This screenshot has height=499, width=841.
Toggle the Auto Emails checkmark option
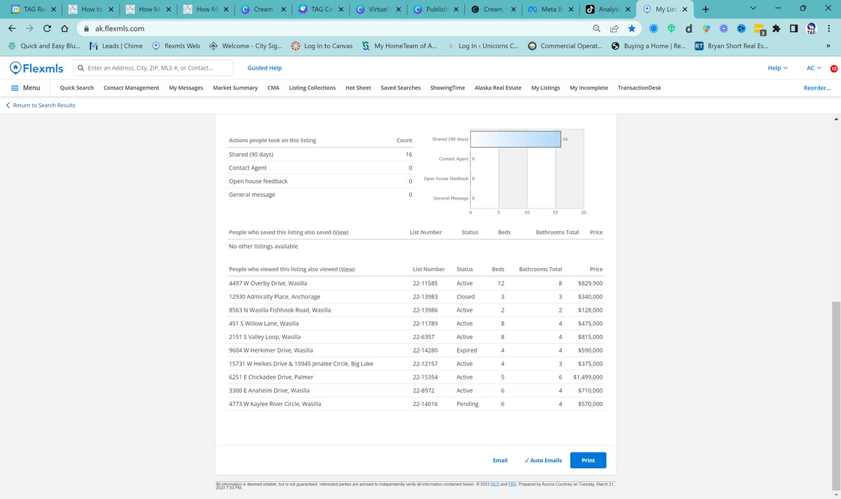click(543, 461)
